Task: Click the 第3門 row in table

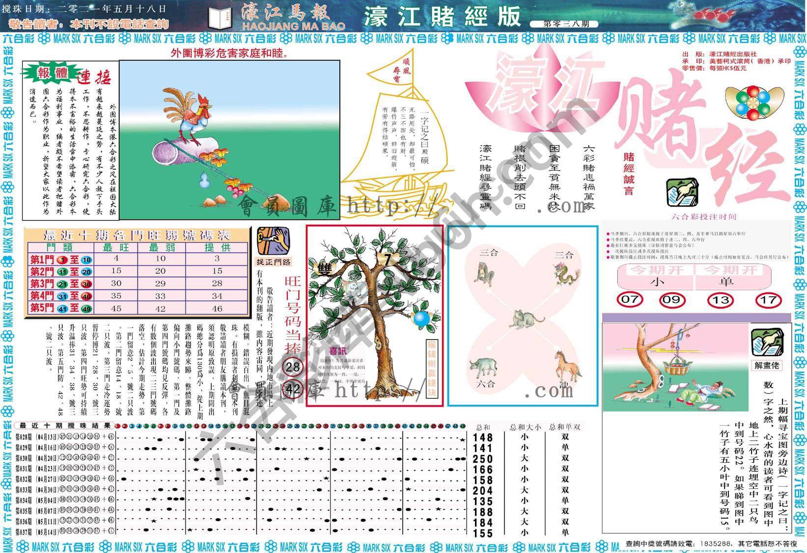Action: click(x=138, y=284)
